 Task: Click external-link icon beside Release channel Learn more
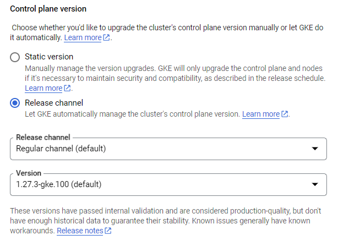(x=285, y=114)
